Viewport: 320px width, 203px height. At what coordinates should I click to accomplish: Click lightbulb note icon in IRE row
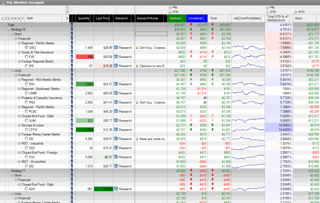[137, 66]
